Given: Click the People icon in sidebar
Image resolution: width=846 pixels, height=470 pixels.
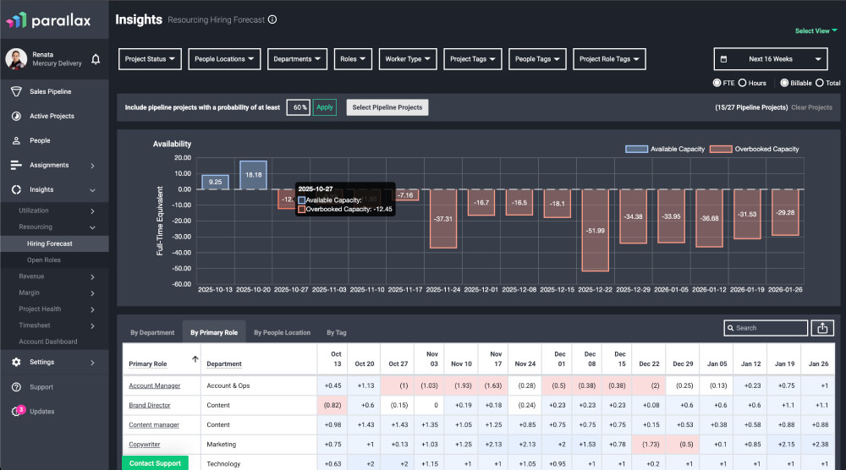Looking at the screenshot, I should pos(15,140).
